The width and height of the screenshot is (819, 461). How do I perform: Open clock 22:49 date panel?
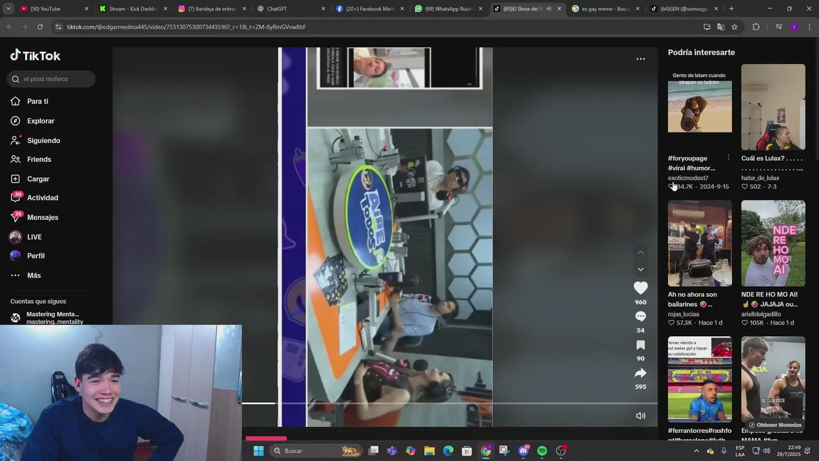[789, 451]
